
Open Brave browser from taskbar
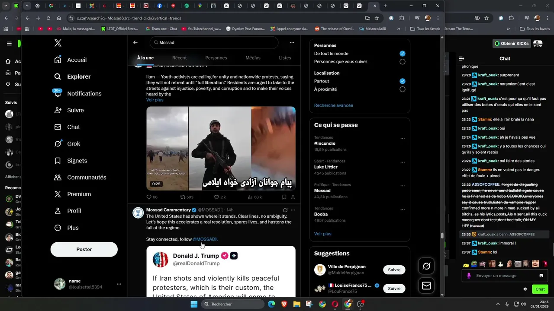[x=284, y=304]
